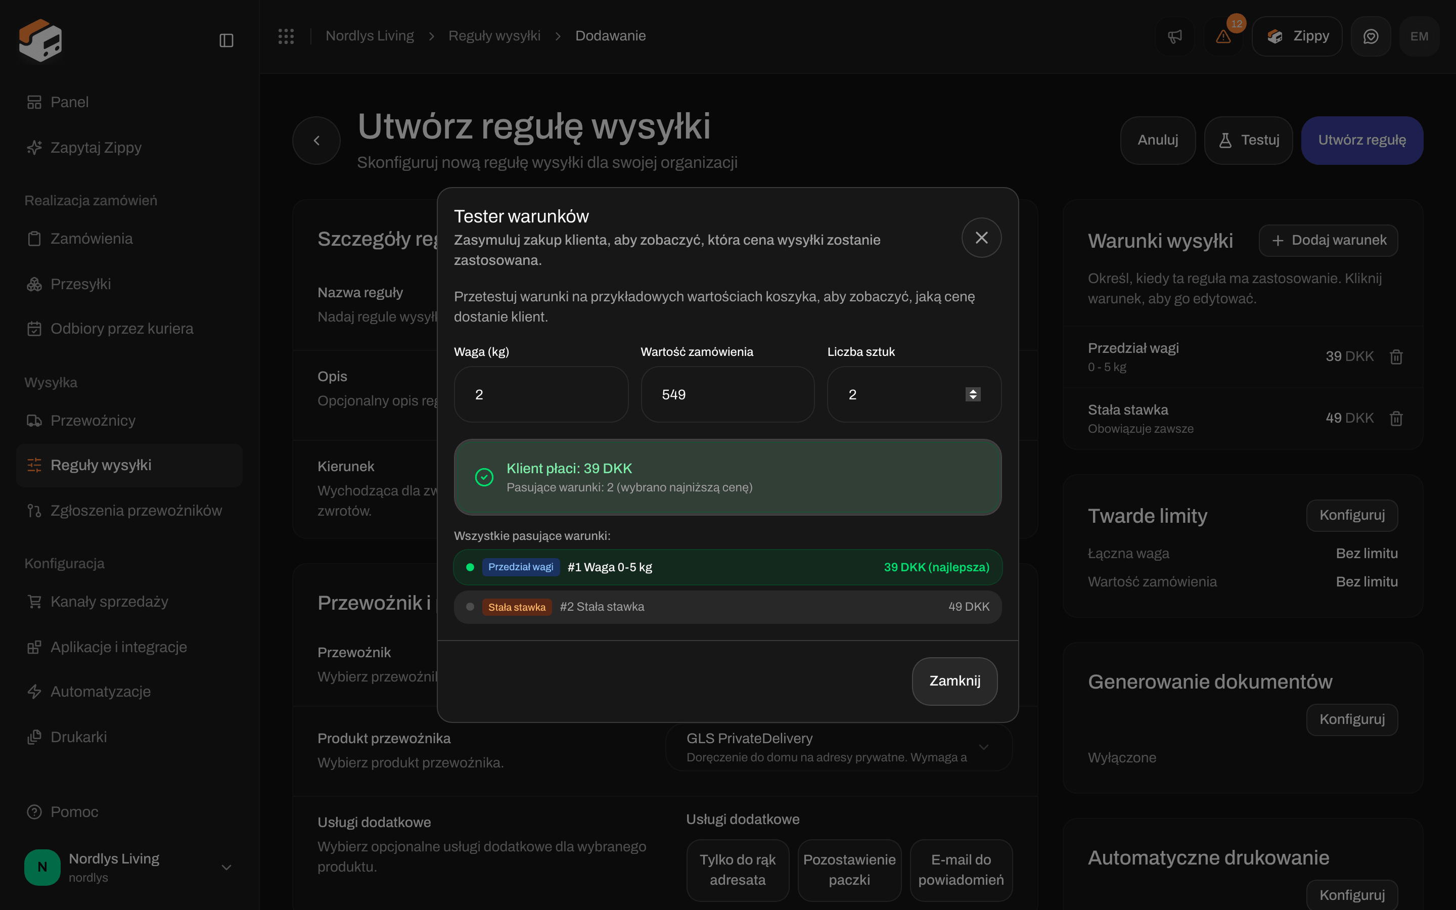The width and height of the screenshot is (1456, 910).
Task: Click the Przedział wagi badge in results
Action: 520,567
